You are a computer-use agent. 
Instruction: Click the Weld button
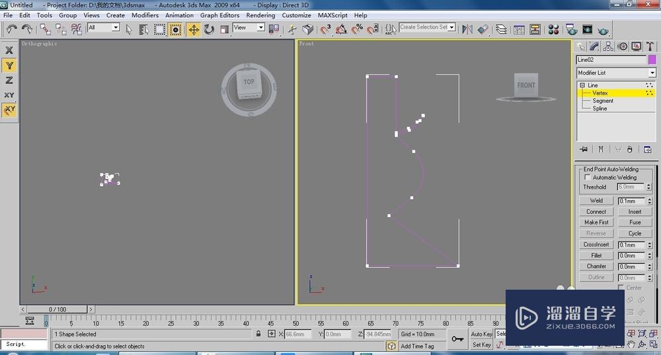[596, 201]
